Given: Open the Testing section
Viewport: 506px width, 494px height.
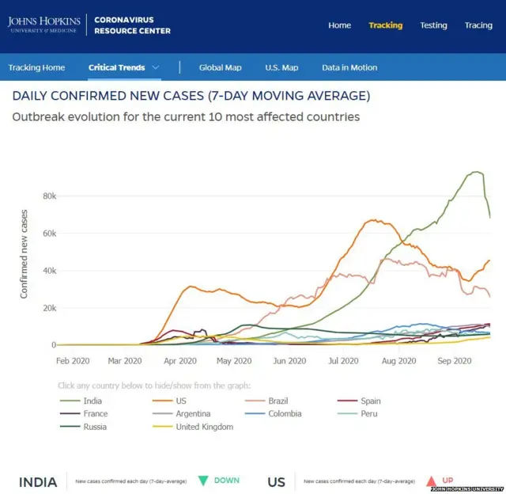Looking at the screenshot, I should pyautogui.click(x=433, y=25).
